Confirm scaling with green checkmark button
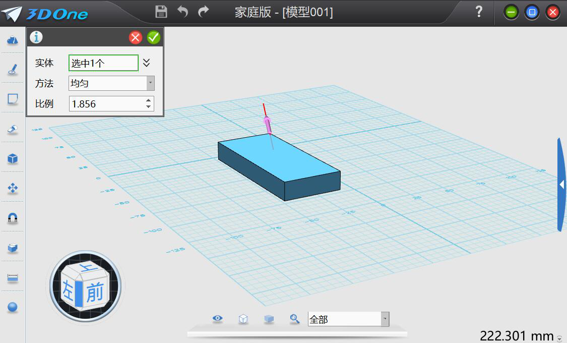Viewport: 567px width, 343px height. coord(154,37)
